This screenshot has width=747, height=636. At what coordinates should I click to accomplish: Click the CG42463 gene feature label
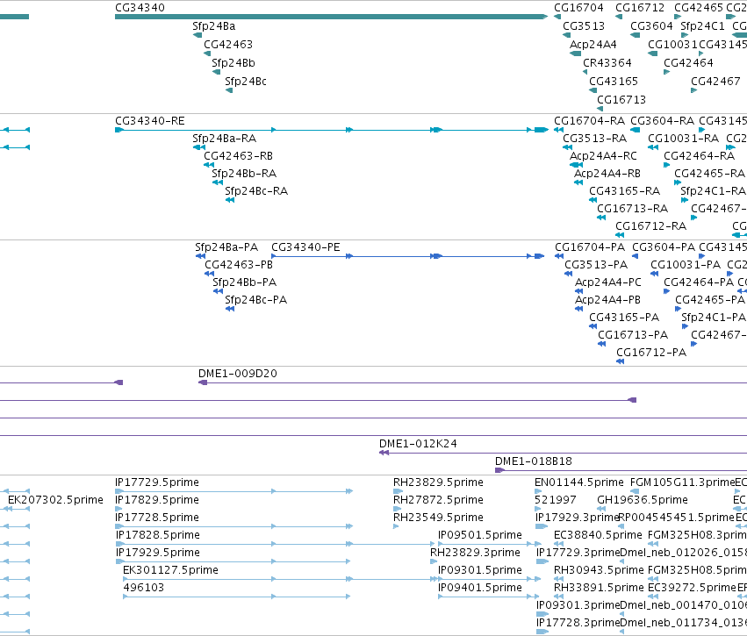point(227,45)
